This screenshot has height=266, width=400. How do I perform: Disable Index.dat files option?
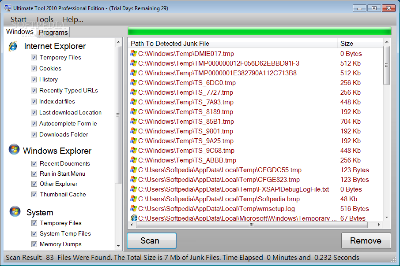tap(34, 102)
